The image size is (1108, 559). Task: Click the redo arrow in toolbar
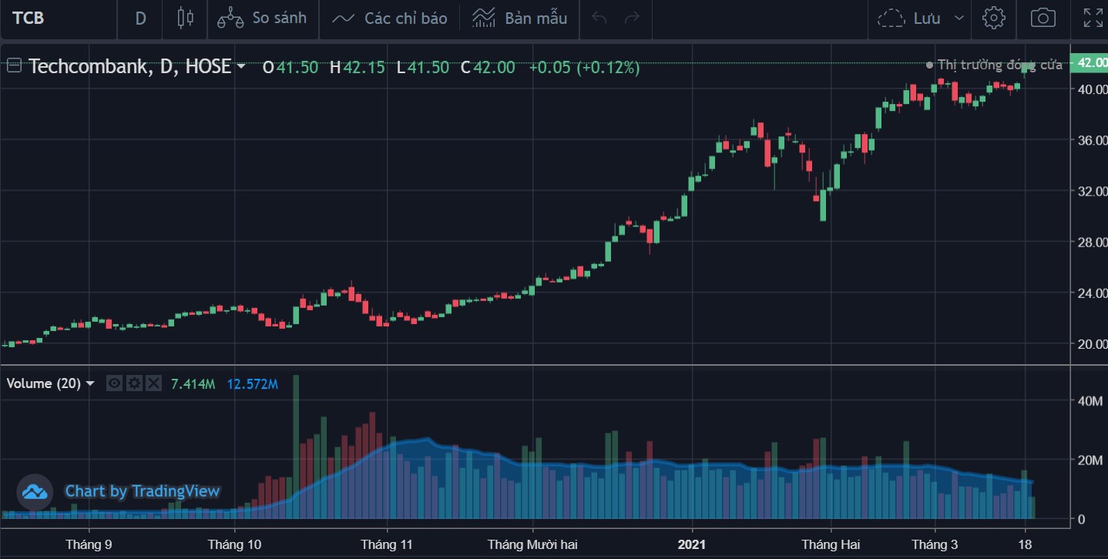(632, 18)
